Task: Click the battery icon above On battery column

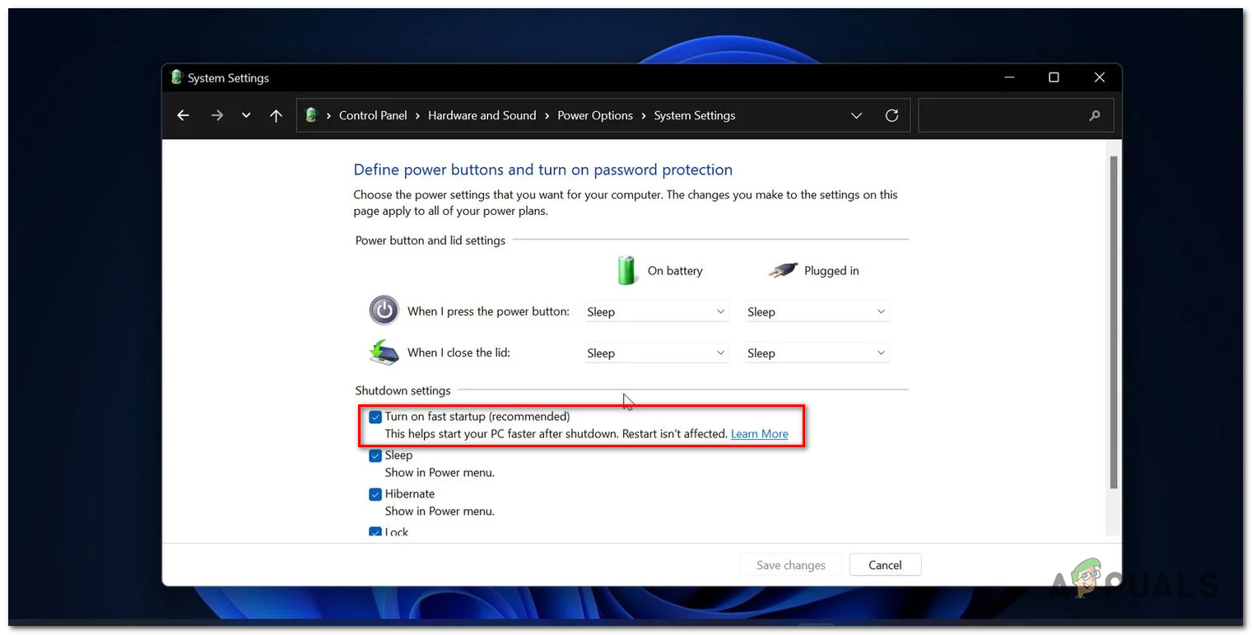Action: [626, 270]
